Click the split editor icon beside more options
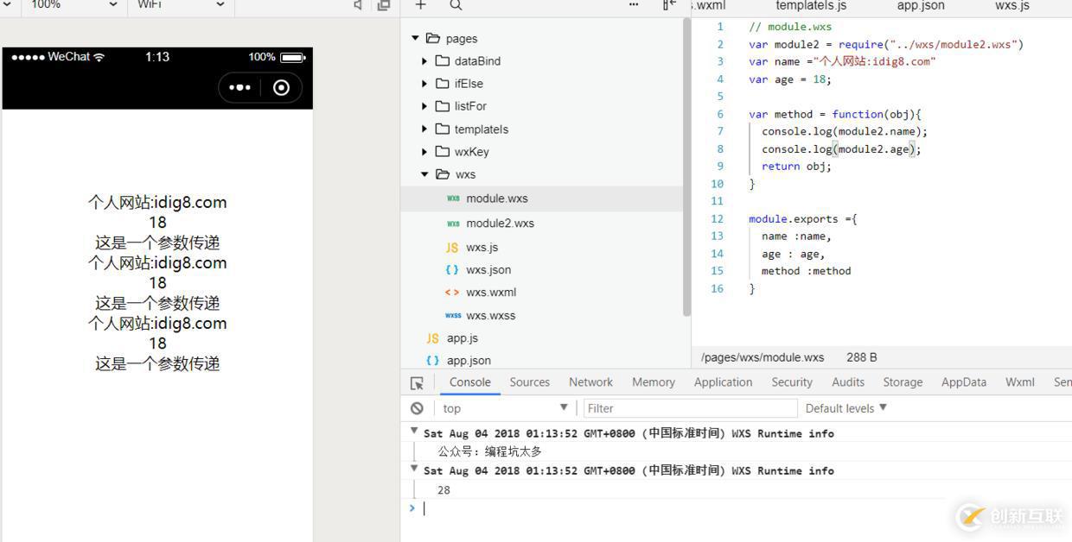The image size is (1072, 542). pos(669,5)
